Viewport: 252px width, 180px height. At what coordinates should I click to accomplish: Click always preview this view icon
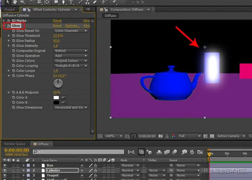[100, 136]
